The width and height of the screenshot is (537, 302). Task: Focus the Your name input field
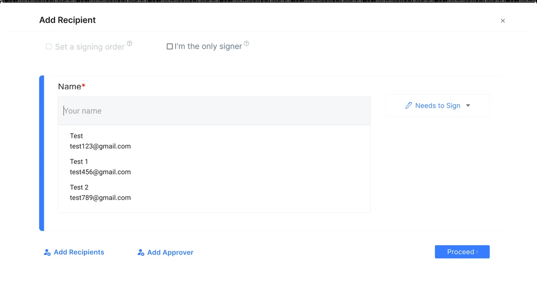[214, 111]
